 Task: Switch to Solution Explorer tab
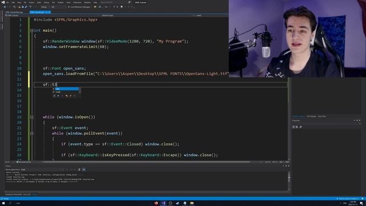click(299, 116)
